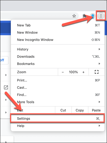Click the three-dot Chrome menu button
The image size is (107, 143).
click(101, 16)
